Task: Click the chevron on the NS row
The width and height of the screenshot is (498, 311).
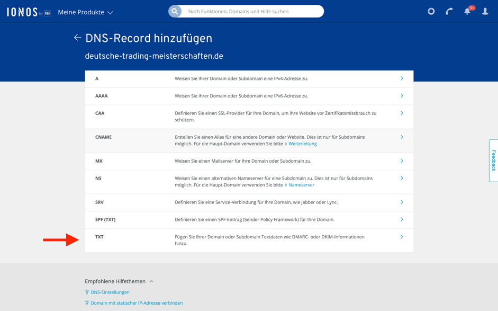Action: pos(402,179)
